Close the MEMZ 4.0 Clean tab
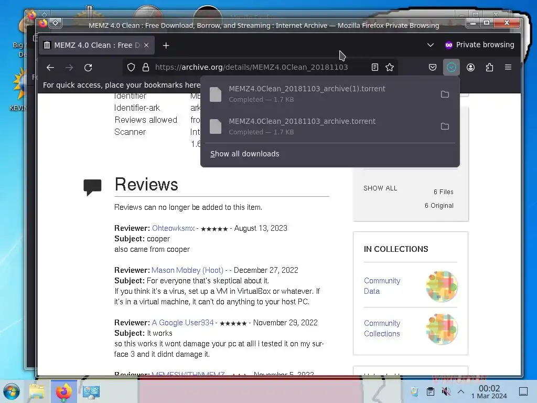 click(146, 45)
